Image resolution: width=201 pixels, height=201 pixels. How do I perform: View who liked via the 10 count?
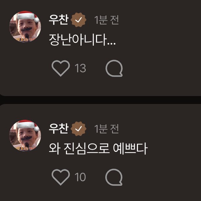pyautogui.click(x=80, y=177)
